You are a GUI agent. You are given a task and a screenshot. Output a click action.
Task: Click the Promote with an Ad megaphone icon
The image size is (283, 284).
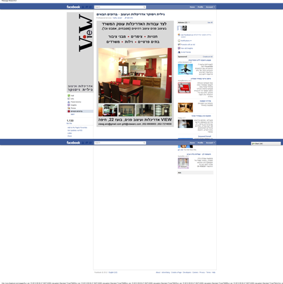(179, 45)
